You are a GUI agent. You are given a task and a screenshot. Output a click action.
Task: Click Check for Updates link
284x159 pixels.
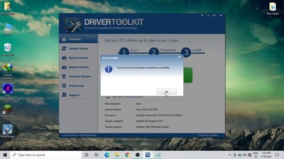[208, 135]
